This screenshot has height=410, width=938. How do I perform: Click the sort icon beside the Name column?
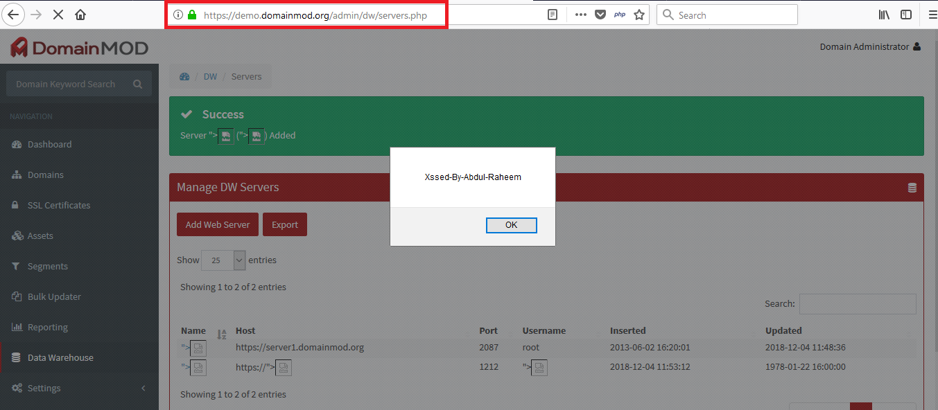point(221,334)
